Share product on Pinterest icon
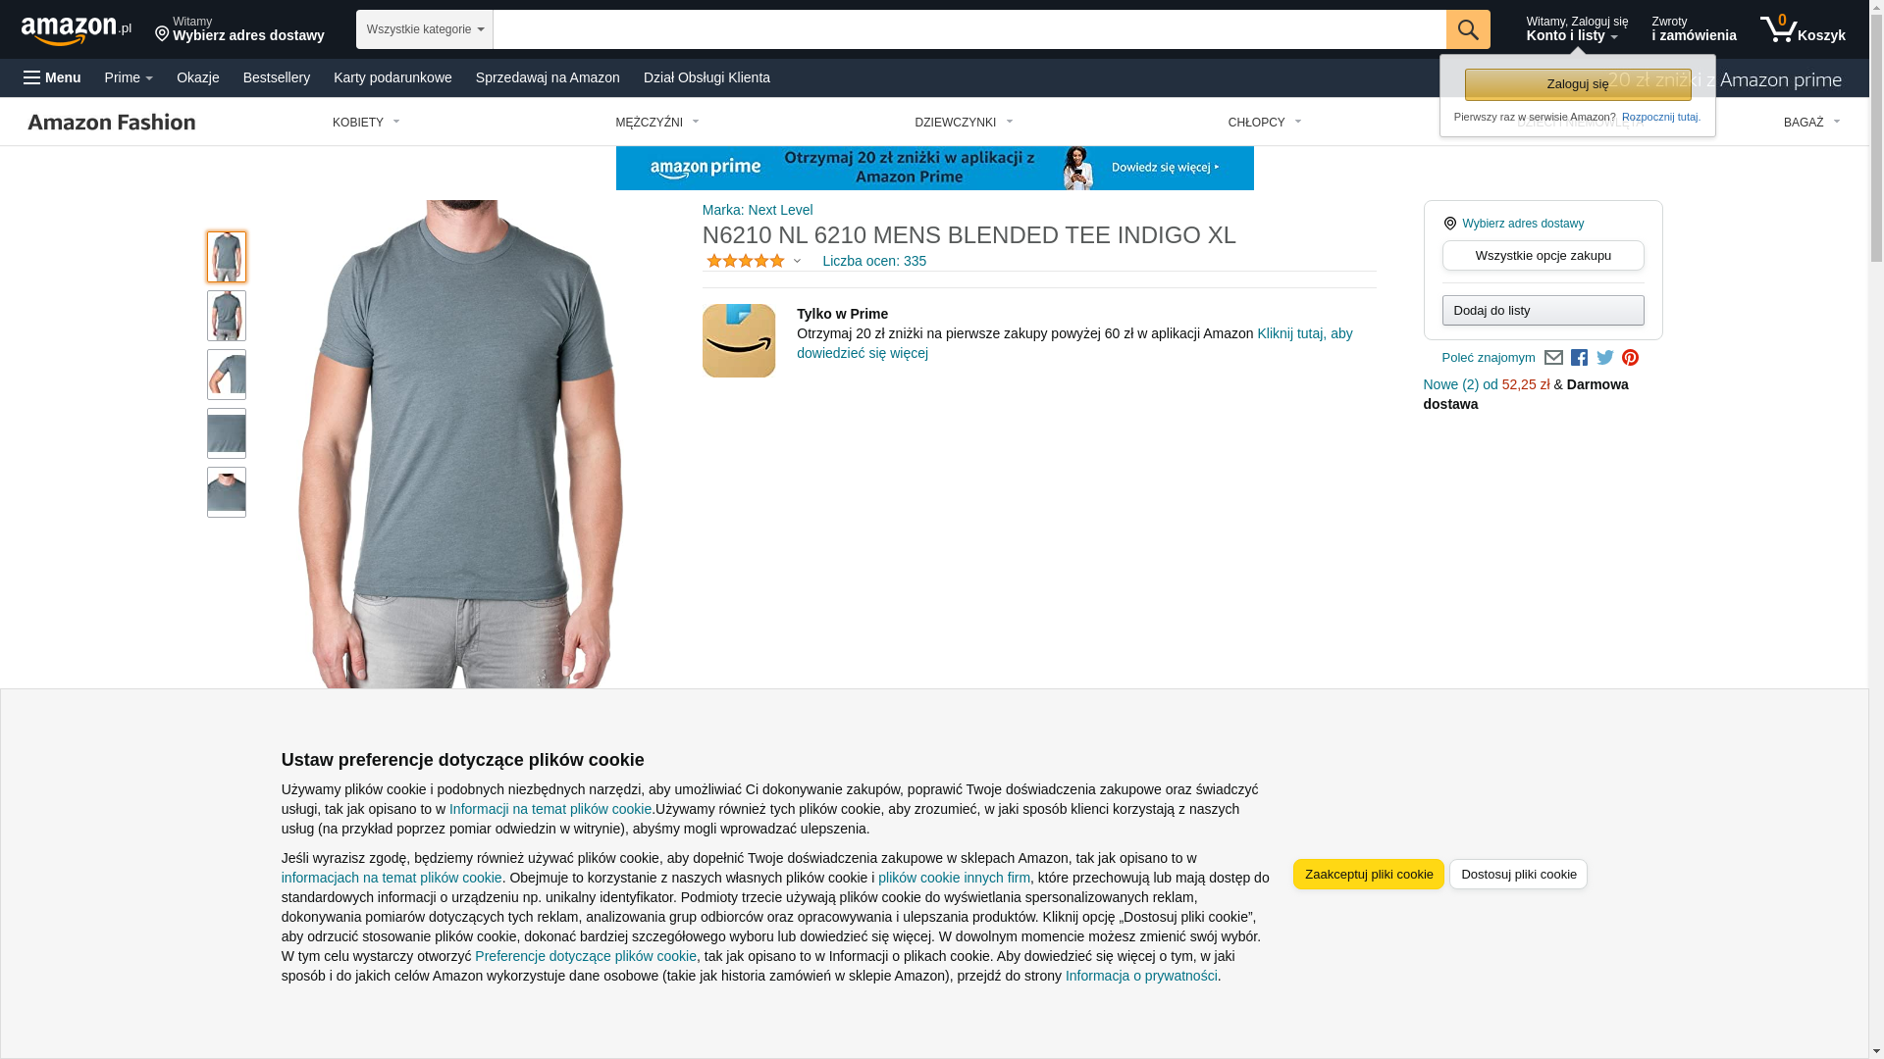Screen dimensions: 1884x1059 tap(1630, 358)
